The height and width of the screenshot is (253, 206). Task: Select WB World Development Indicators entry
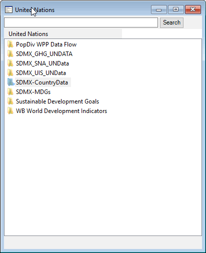tap(61, 111)
